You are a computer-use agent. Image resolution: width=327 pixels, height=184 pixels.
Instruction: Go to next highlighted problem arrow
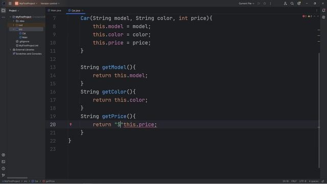coord(318,16)
